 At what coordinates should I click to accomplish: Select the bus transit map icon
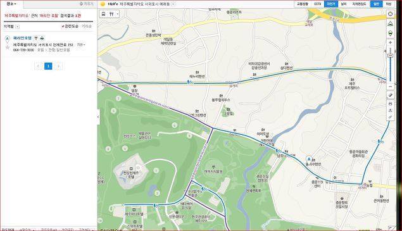pos(103,14)
